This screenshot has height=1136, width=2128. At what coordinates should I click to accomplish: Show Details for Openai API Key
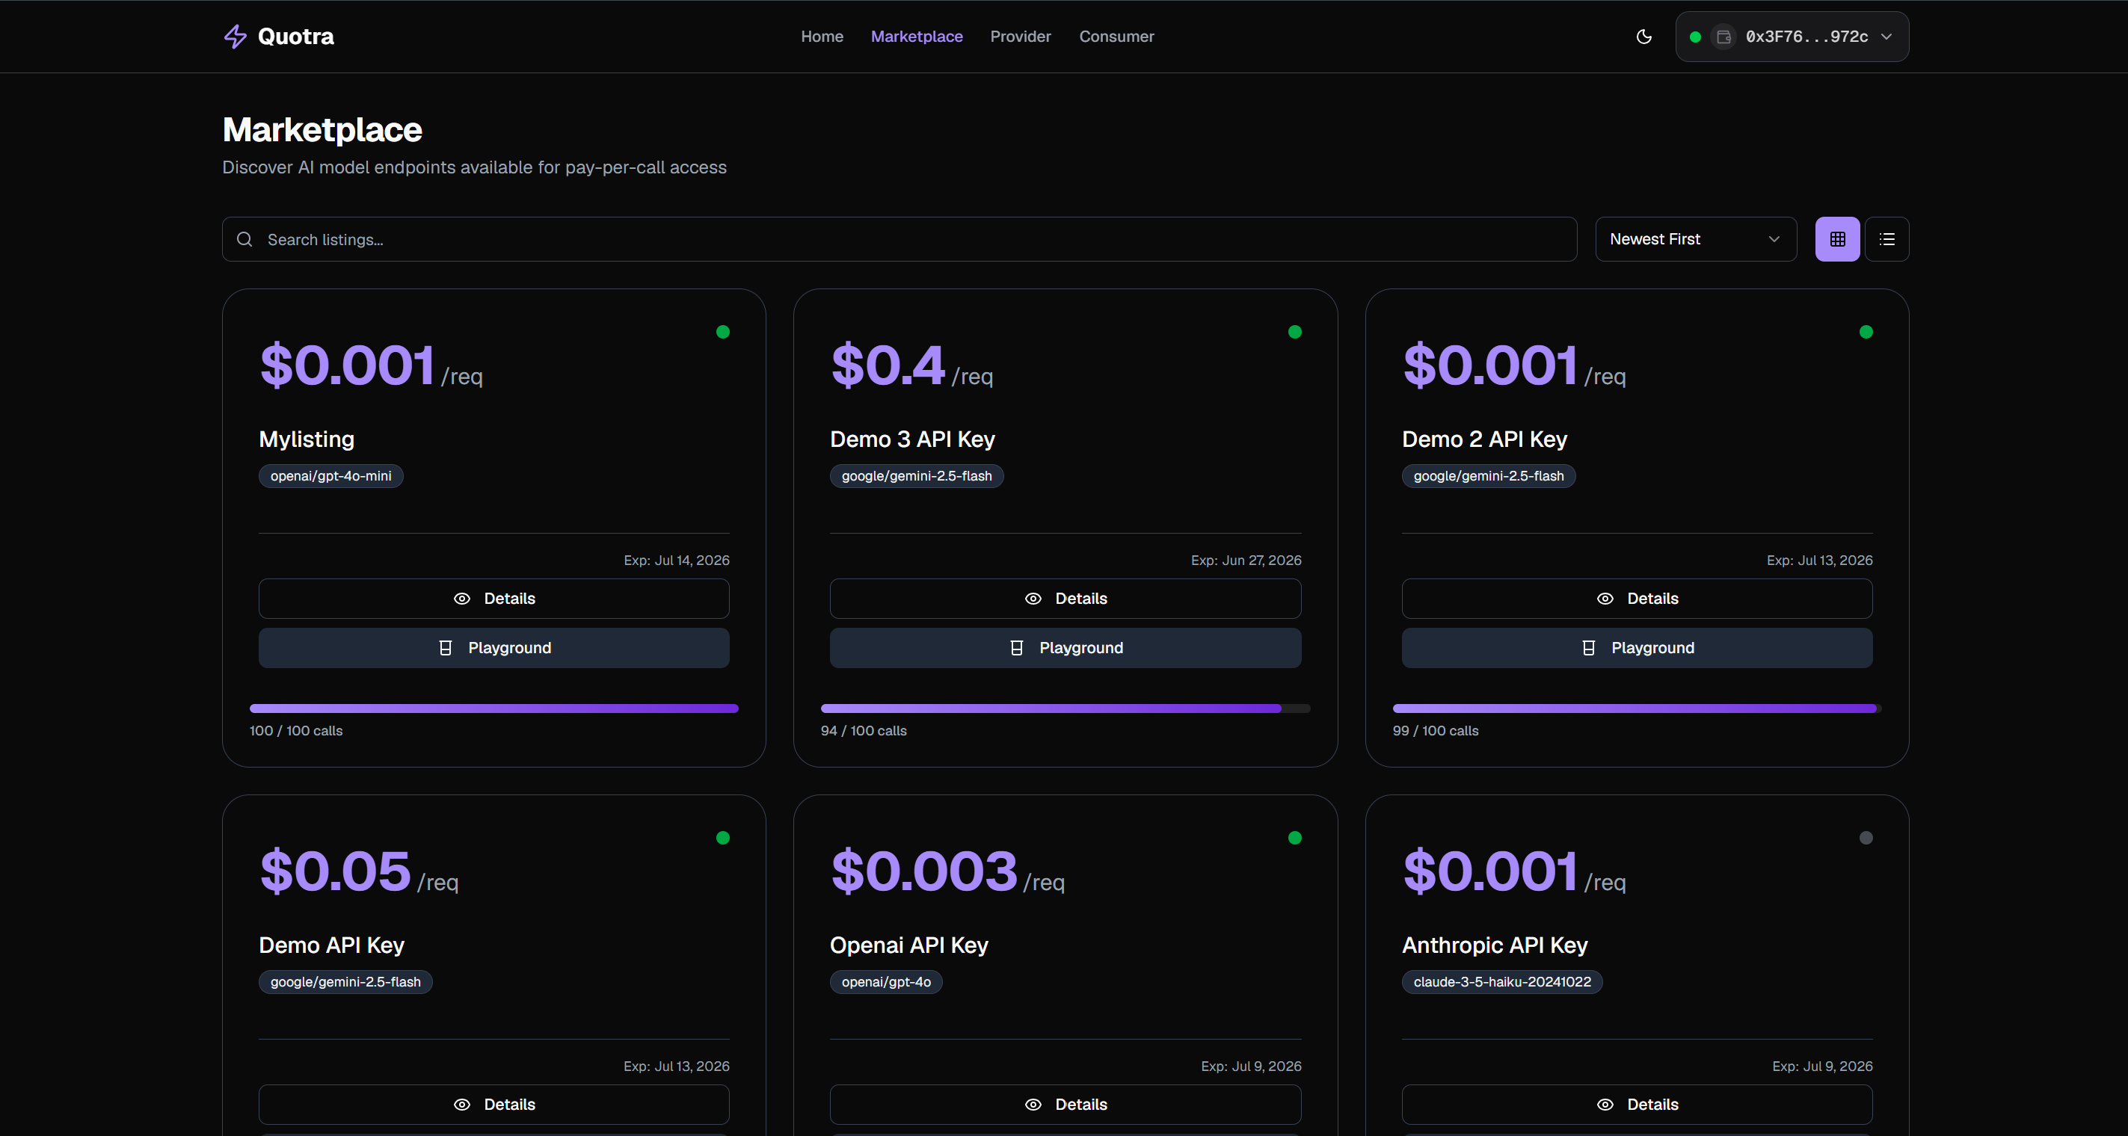1065,1105
